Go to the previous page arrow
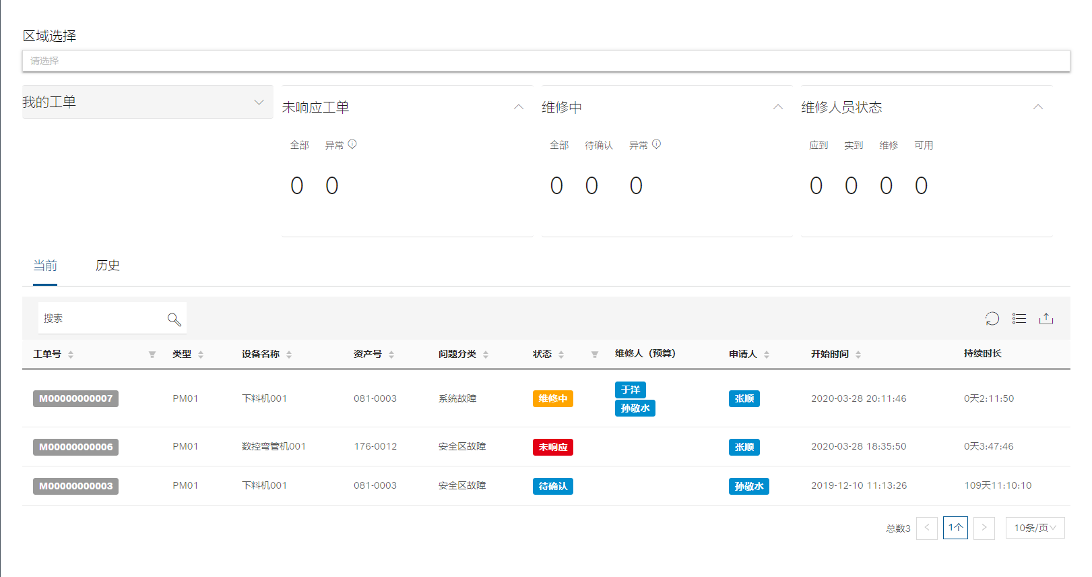Viewport: 1092px width, 577px height. click(x=927, y=528)
